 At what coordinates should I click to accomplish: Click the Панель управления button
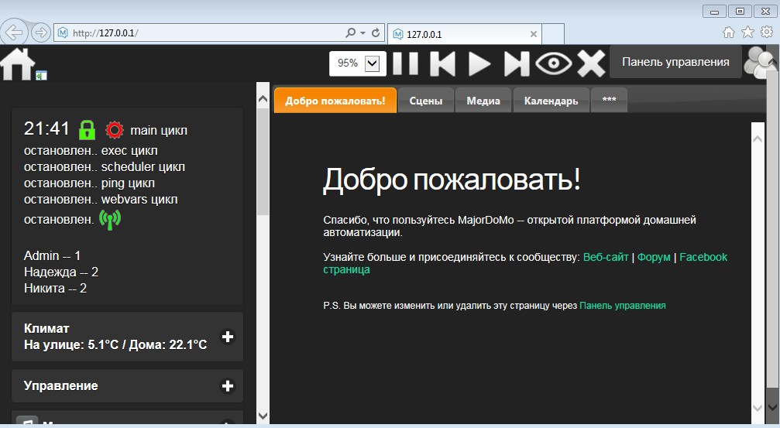pos(675,62)
